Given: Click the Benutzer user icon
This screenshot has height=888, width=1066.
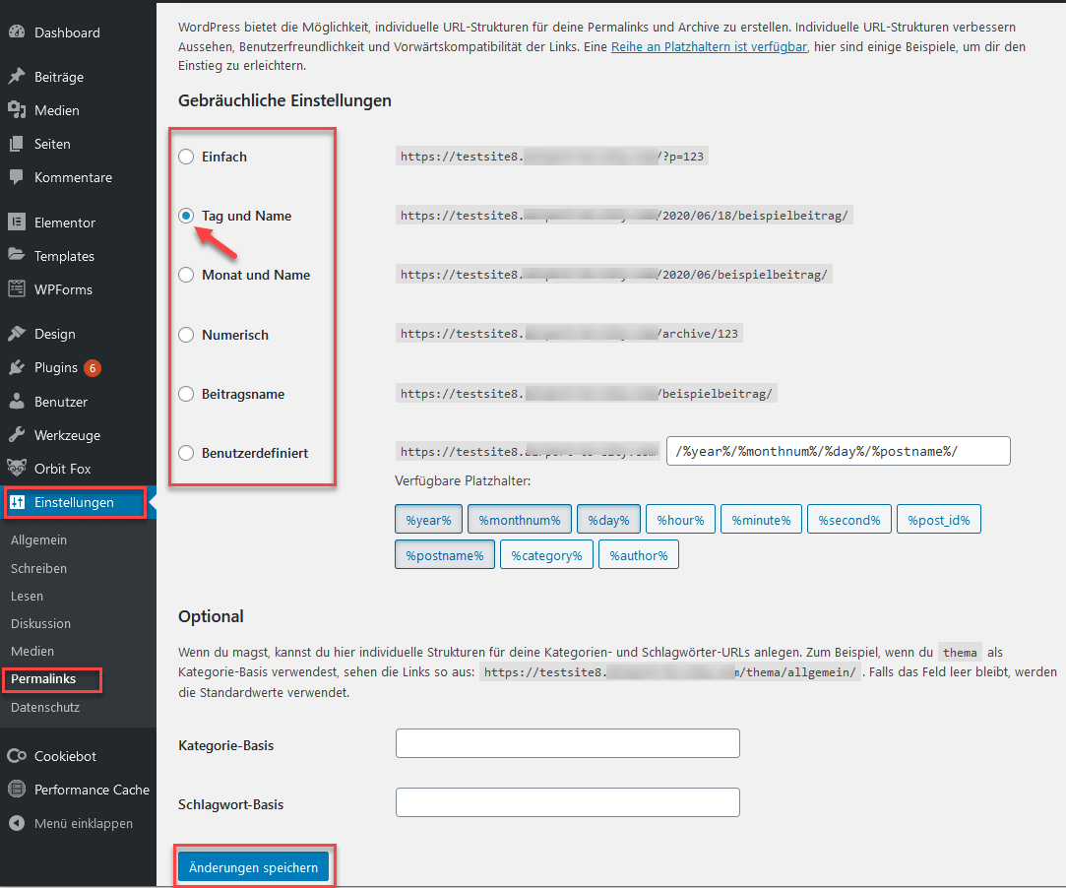Looking at the screenshot, I should [17, 401].
